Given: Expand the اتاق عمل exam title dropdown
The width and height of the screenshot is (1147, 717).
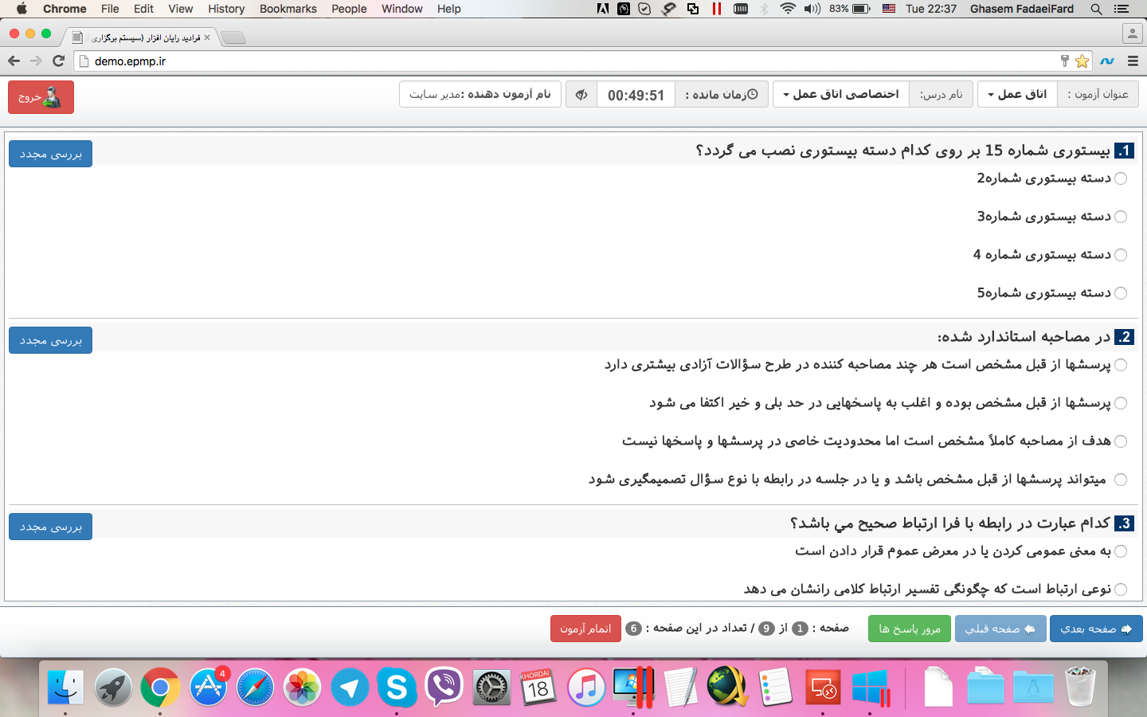Looking at the screenshot, I should pyautogui.click(x=1017, y=95).
